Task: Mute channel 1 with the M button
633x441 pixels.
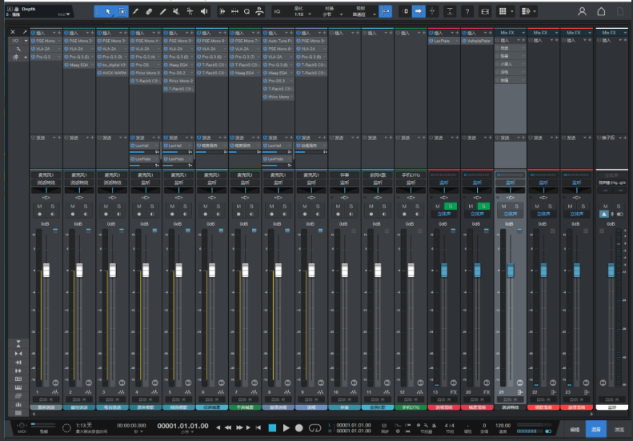Action: click(x=39, y=206)
